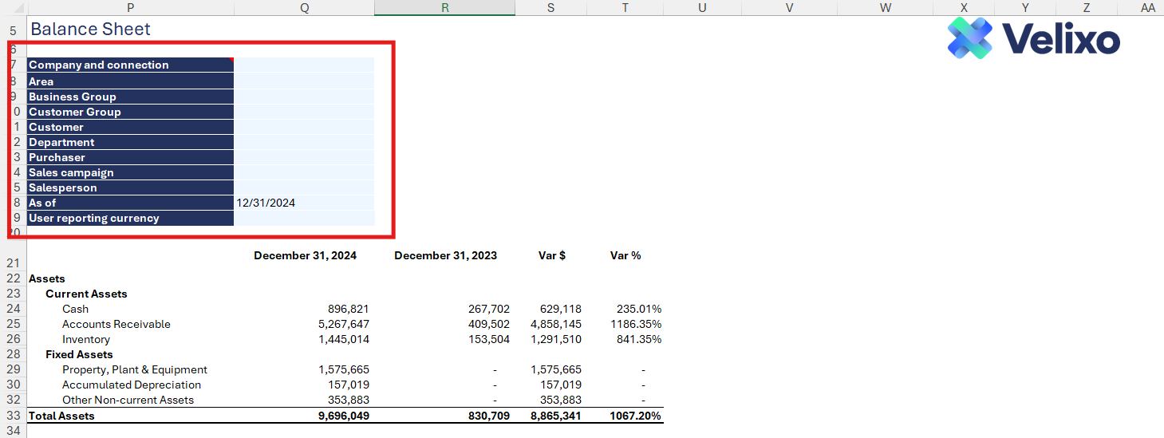
Task: Select the Customer Group input cell
Action: (x=304, y=112)
